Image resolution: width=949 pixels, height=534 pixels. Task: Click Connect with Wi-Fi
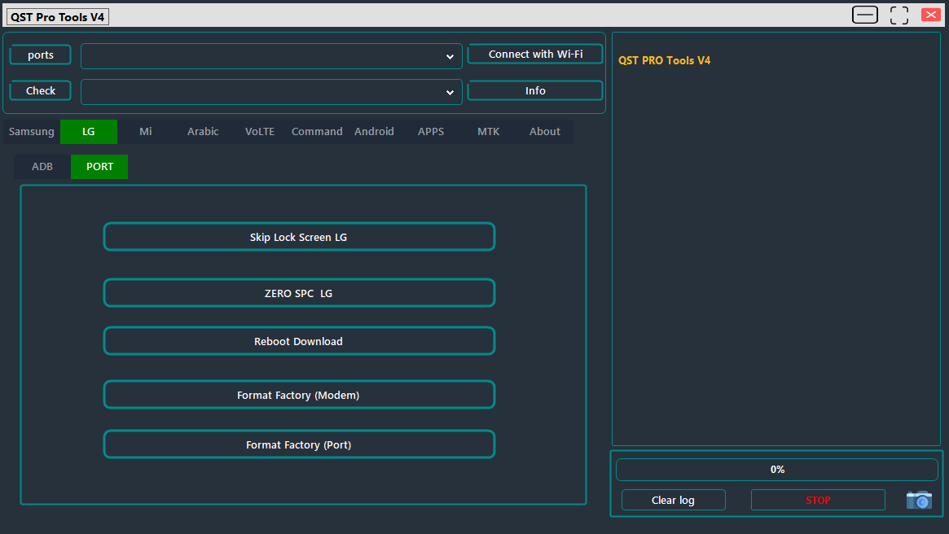tap(534, 54)
